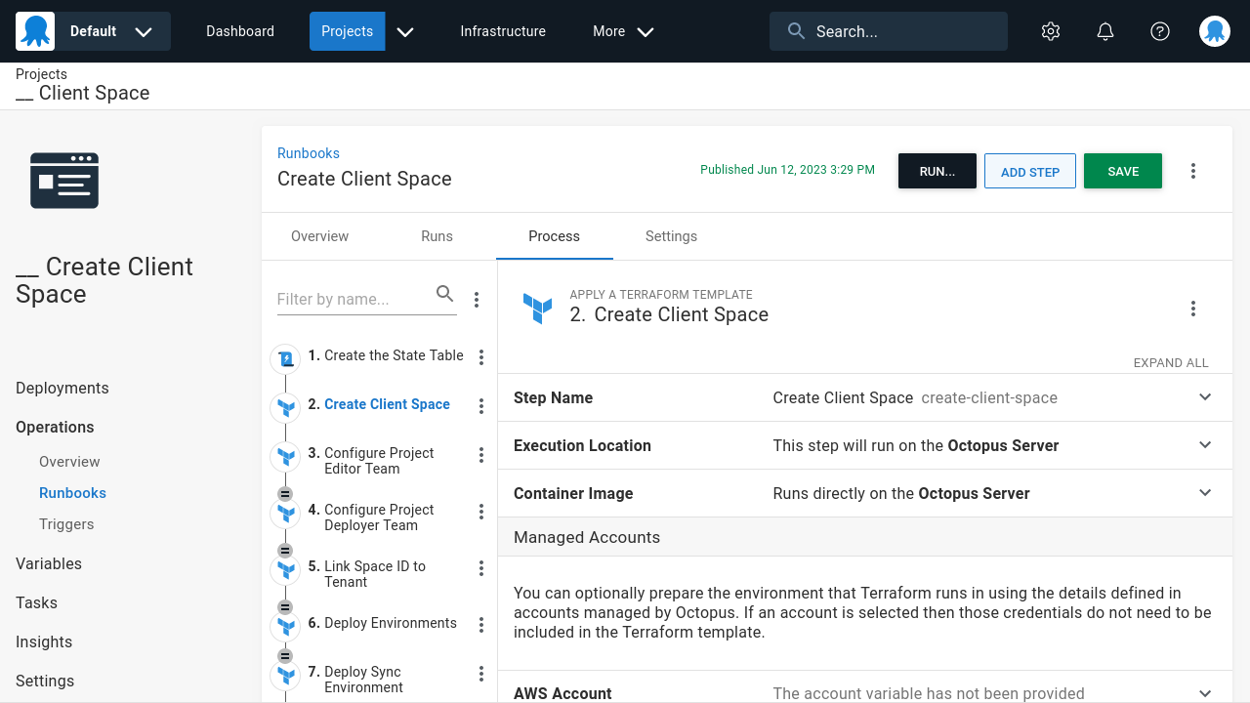Switch to the Runs tab
The width and height of the screenshot is (1250, 703).
(437, 236)
